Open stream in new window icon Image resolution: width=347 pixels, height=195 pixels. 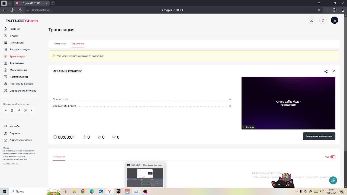(x=333, y=71)
